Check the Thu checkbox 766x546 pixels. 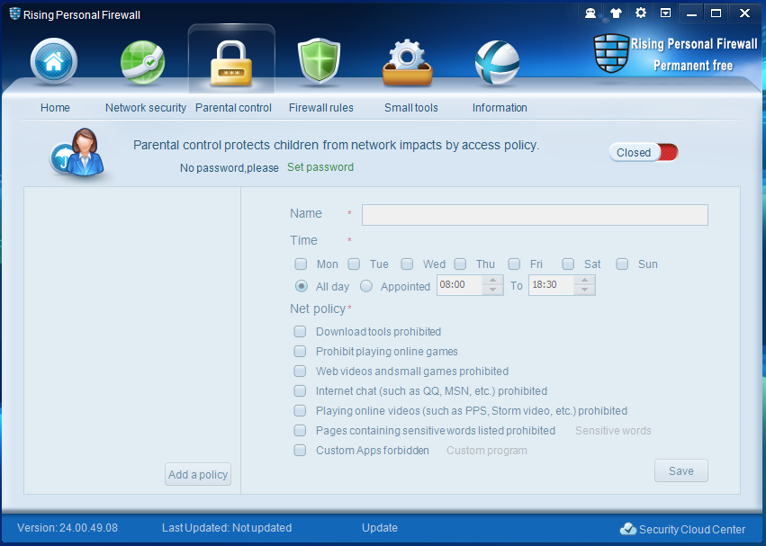pos(460,264)
